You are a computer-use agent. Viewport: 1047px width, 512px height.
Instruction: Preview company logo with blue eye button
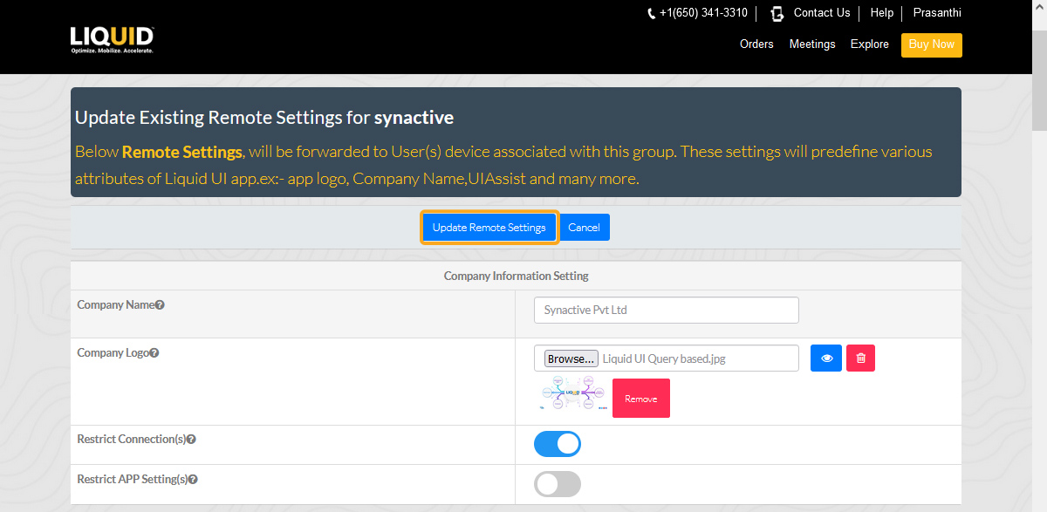[x=826, y=358]
